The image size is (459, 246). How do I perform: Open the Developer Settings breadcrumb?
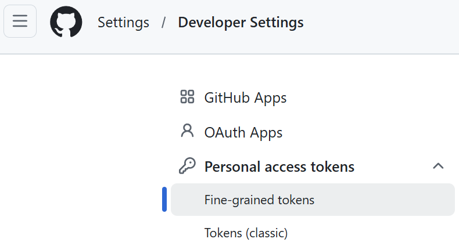(241, 23)
